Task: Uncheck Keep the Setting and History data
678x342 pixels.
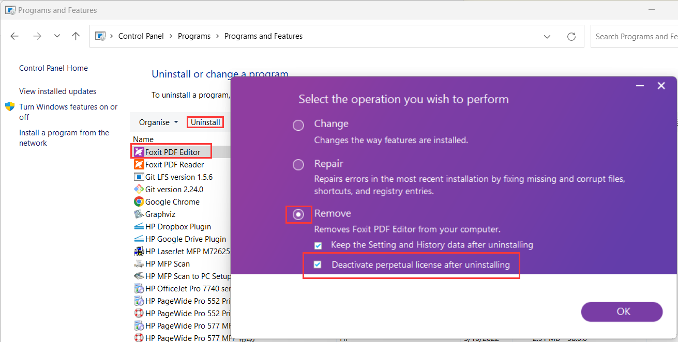Action: pyautogui.click(x=319, y=245)
